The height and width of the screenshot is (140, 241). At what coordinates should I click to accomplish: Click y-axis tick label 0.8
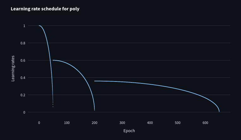23,43
